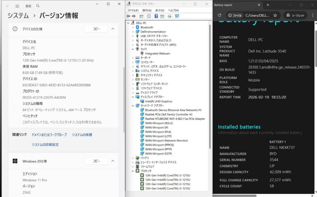Viewport: 317px width, 197px height.
Task: Reload the Battery report page
Action: click(219, 15)
